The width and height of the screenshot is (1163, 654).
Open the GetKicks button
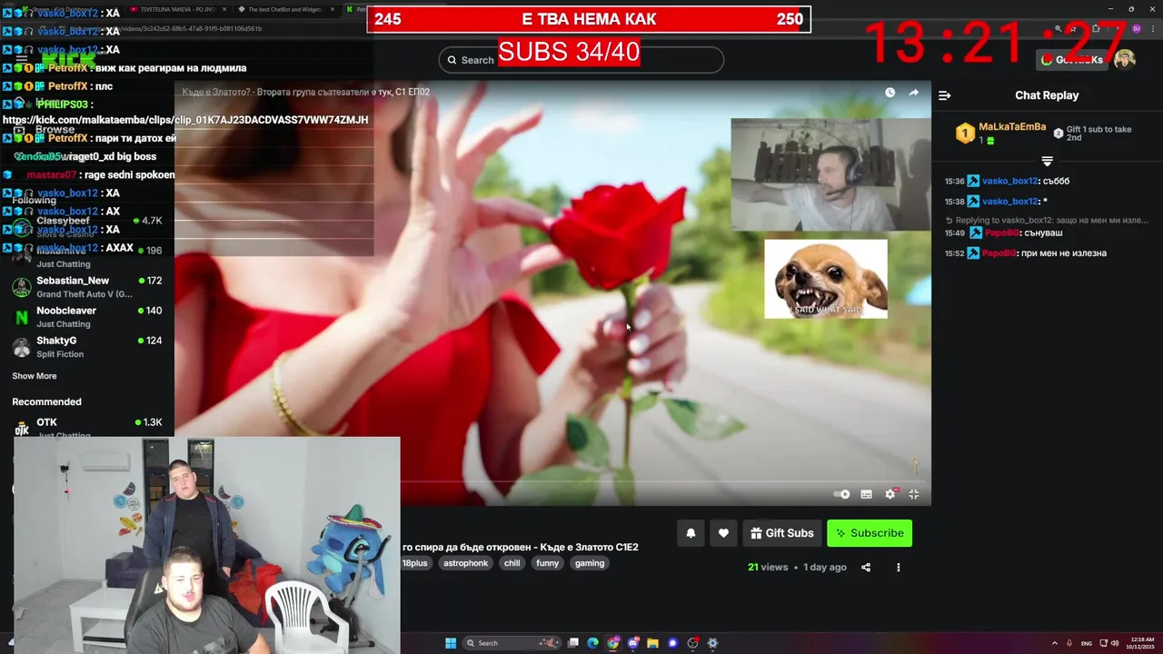point(1072,60)
